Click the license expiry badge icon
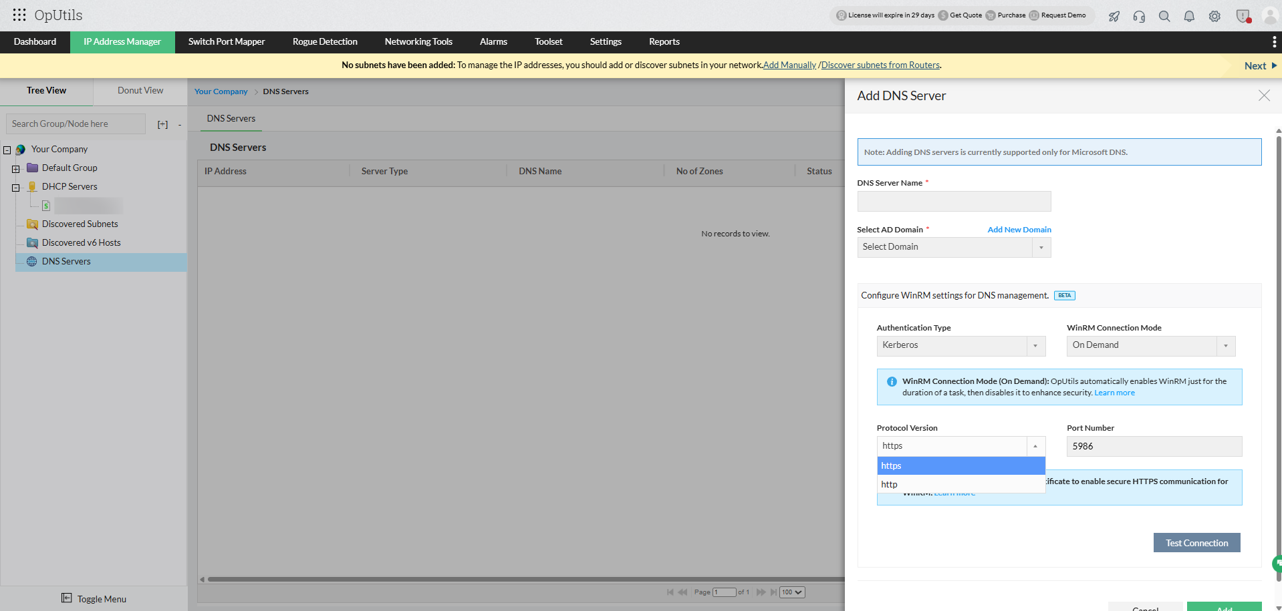Screen dimensions: 1282x611 (x=842, y=15)
